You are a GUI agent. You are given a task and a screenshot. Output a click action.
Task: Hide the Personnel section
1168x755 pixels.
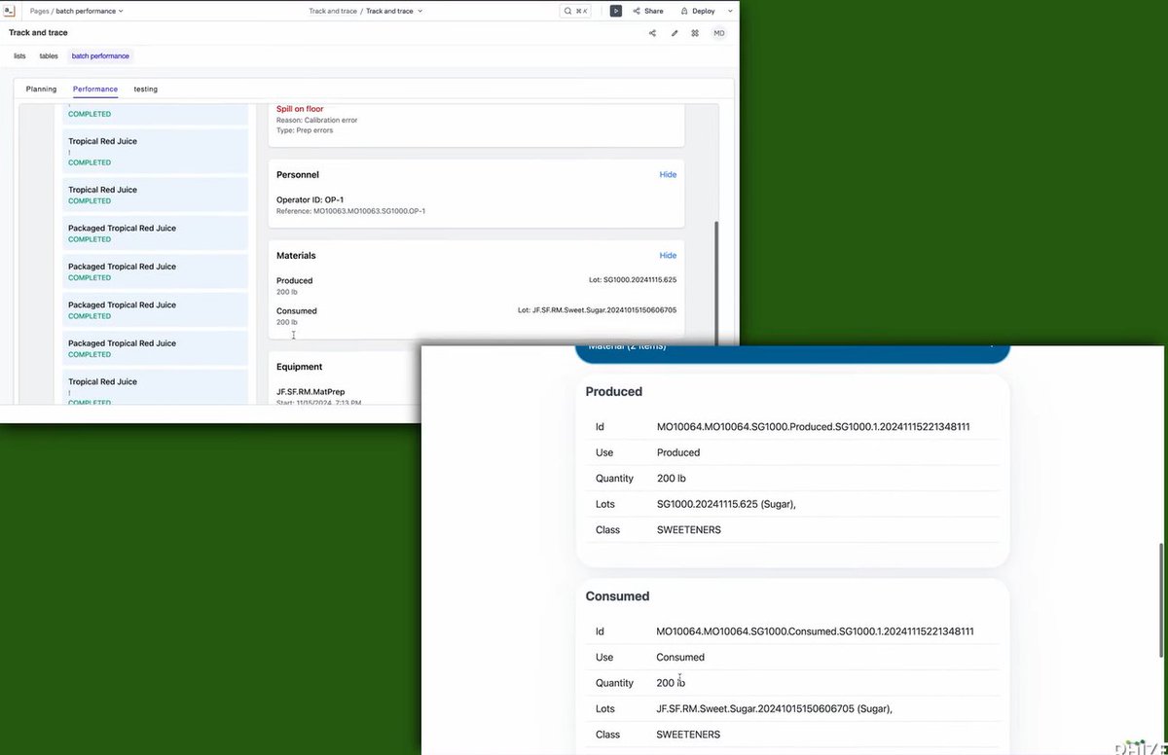[x=668, y=175]
